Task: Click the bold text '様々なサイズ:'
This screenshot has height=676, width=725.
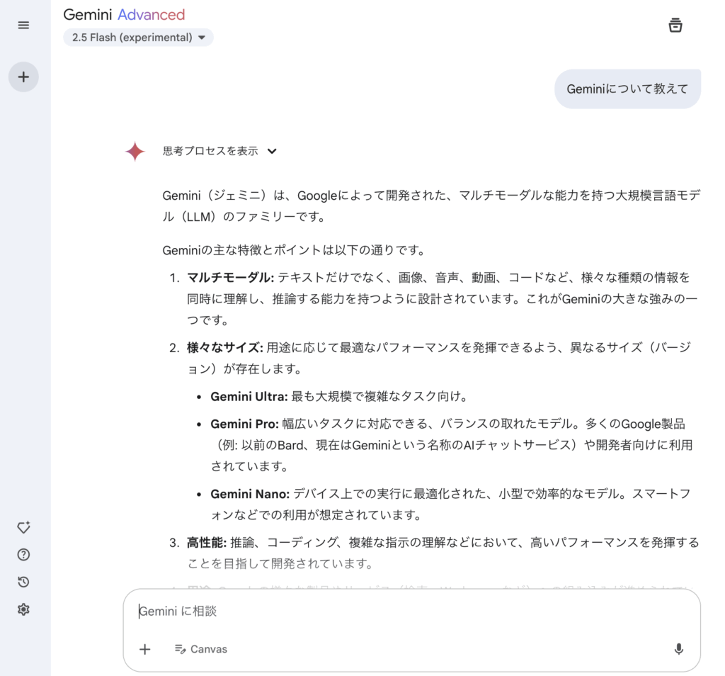Action: coord(224,347)
